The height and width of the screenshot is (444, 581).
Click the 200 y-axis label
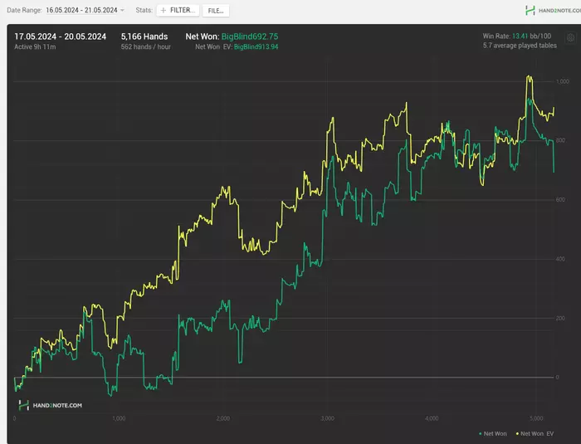coord(560,319)
